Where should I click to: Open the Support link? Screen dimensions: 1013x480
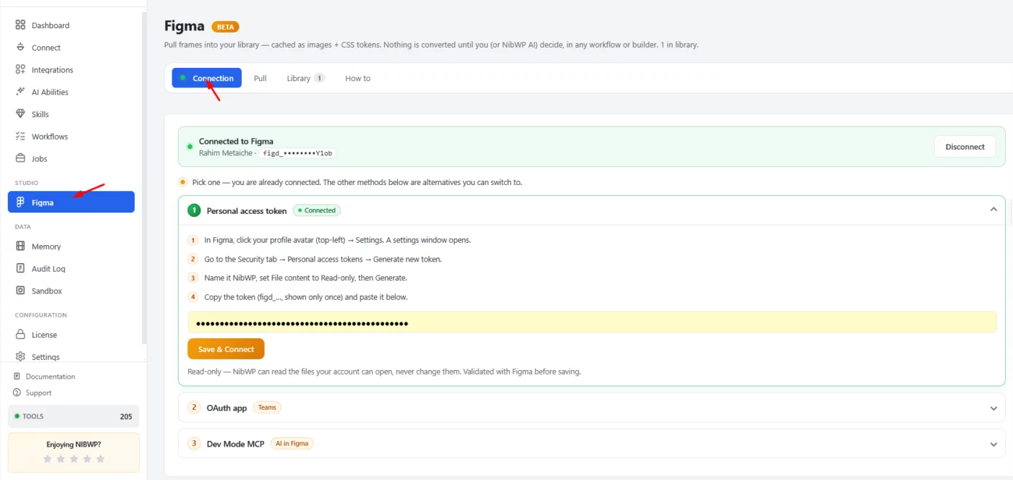(39, 393)
